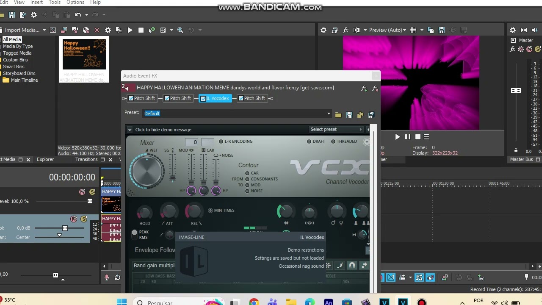Toggle the second Pitch Shift checkbox
Viewport: 542px width, 305px height.
click(x=167, y=98)
